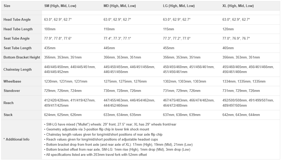The height and width of the screenshot is (161, 282).
Task: Select the MD (High, Mid, Low) header
Action: (x=119, y=6)
